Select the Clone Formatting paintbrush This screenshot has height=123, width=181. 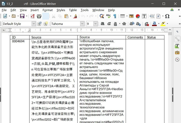[75, 16]
